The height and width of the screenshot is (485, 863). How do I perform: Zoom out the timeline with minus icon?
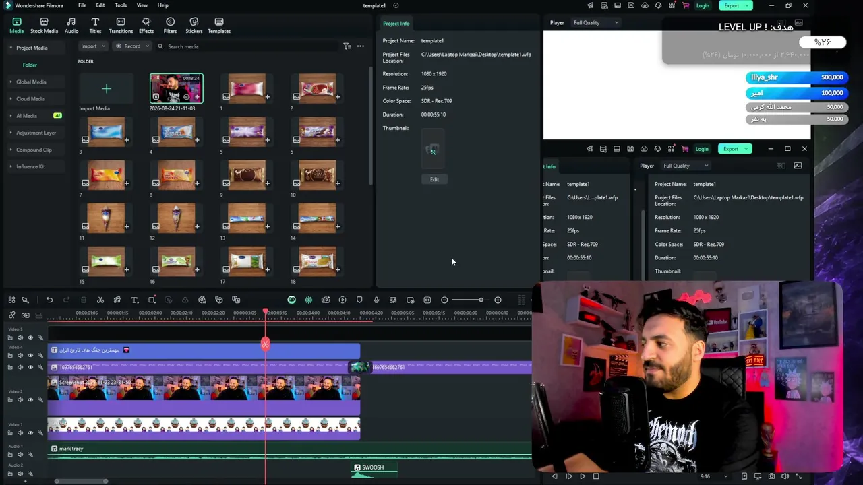click(444, 300)
